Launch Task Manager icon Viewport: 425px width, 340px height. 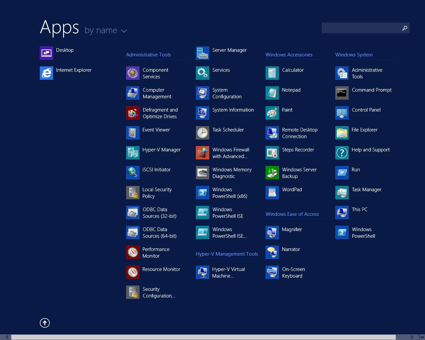[x=342, y=193]
